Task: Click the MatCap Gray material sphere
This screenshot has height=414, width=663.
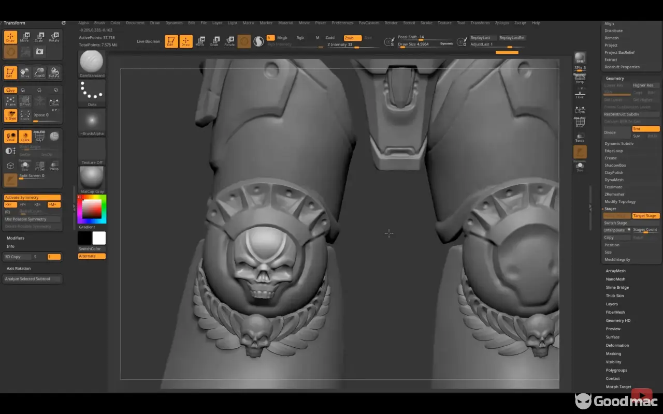Action: coord(92,179)
